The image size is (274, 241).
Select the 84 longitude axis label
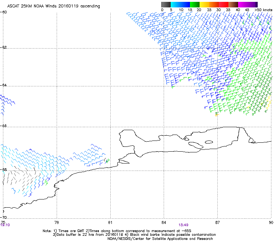coord(164,222)
